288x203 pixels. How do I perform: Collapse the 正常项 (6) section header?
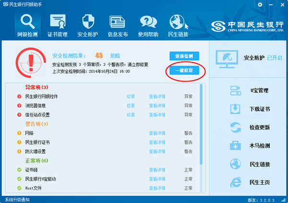tap(37, 160)
